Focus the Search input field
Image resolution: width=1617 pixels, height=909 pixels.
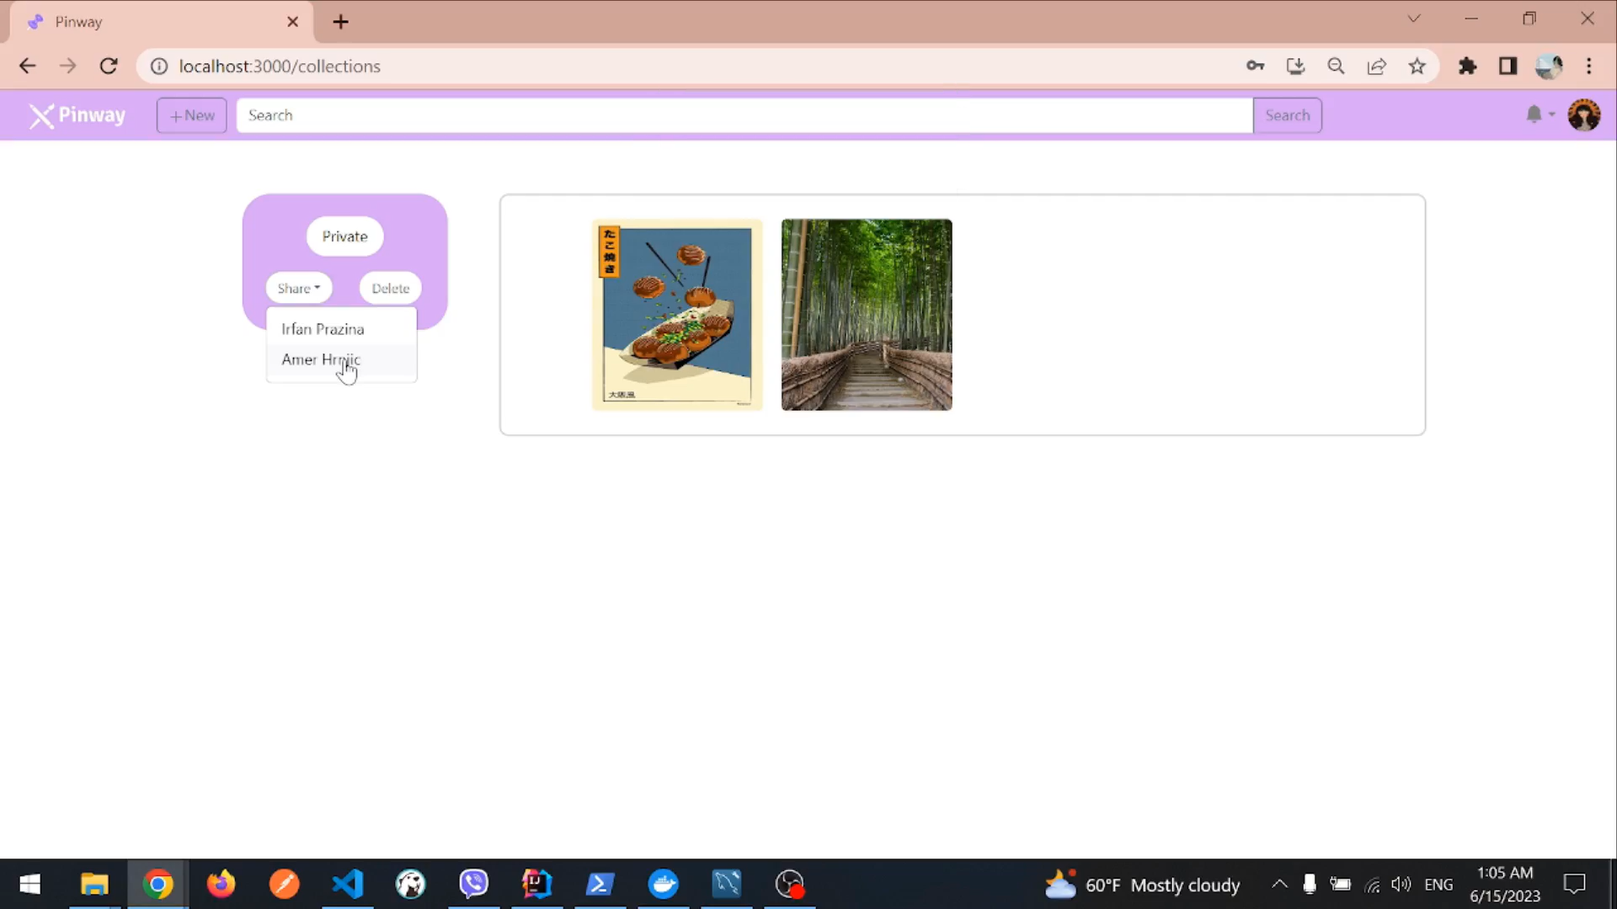click(744, 115)
